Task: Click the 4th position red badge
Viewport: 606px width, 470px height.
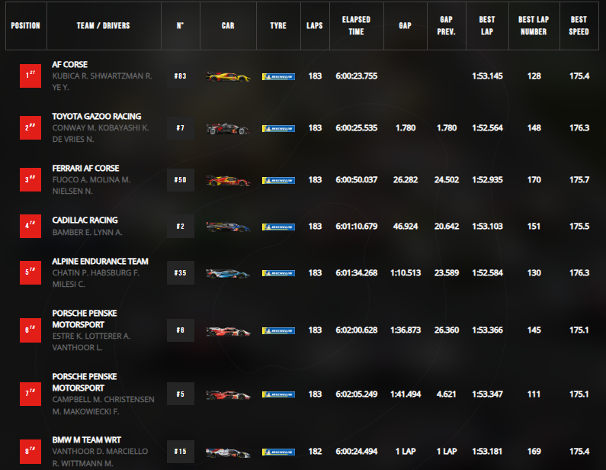Action: tap(30, 226)
